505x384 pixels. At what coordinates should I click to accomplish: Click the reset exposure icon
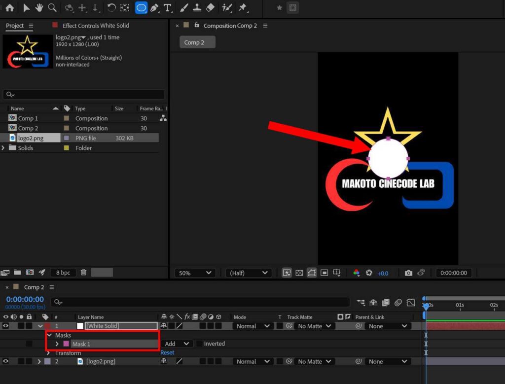(369, 273)
